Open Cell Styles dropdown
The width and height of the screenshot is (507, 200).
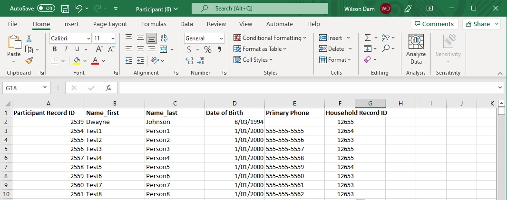click(253, 60)
